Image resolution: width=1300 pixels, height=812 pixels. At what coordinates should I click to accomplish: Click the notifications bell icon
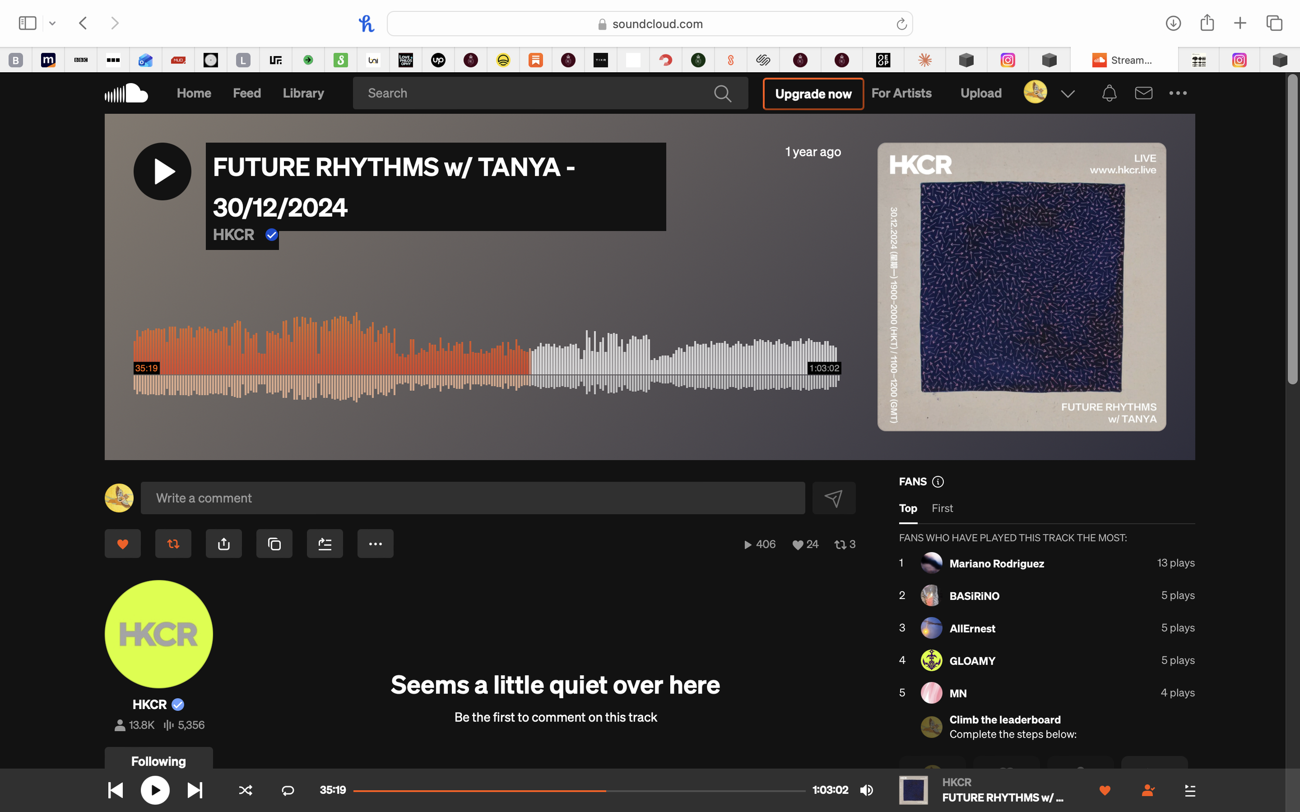tap(1109, 94)
